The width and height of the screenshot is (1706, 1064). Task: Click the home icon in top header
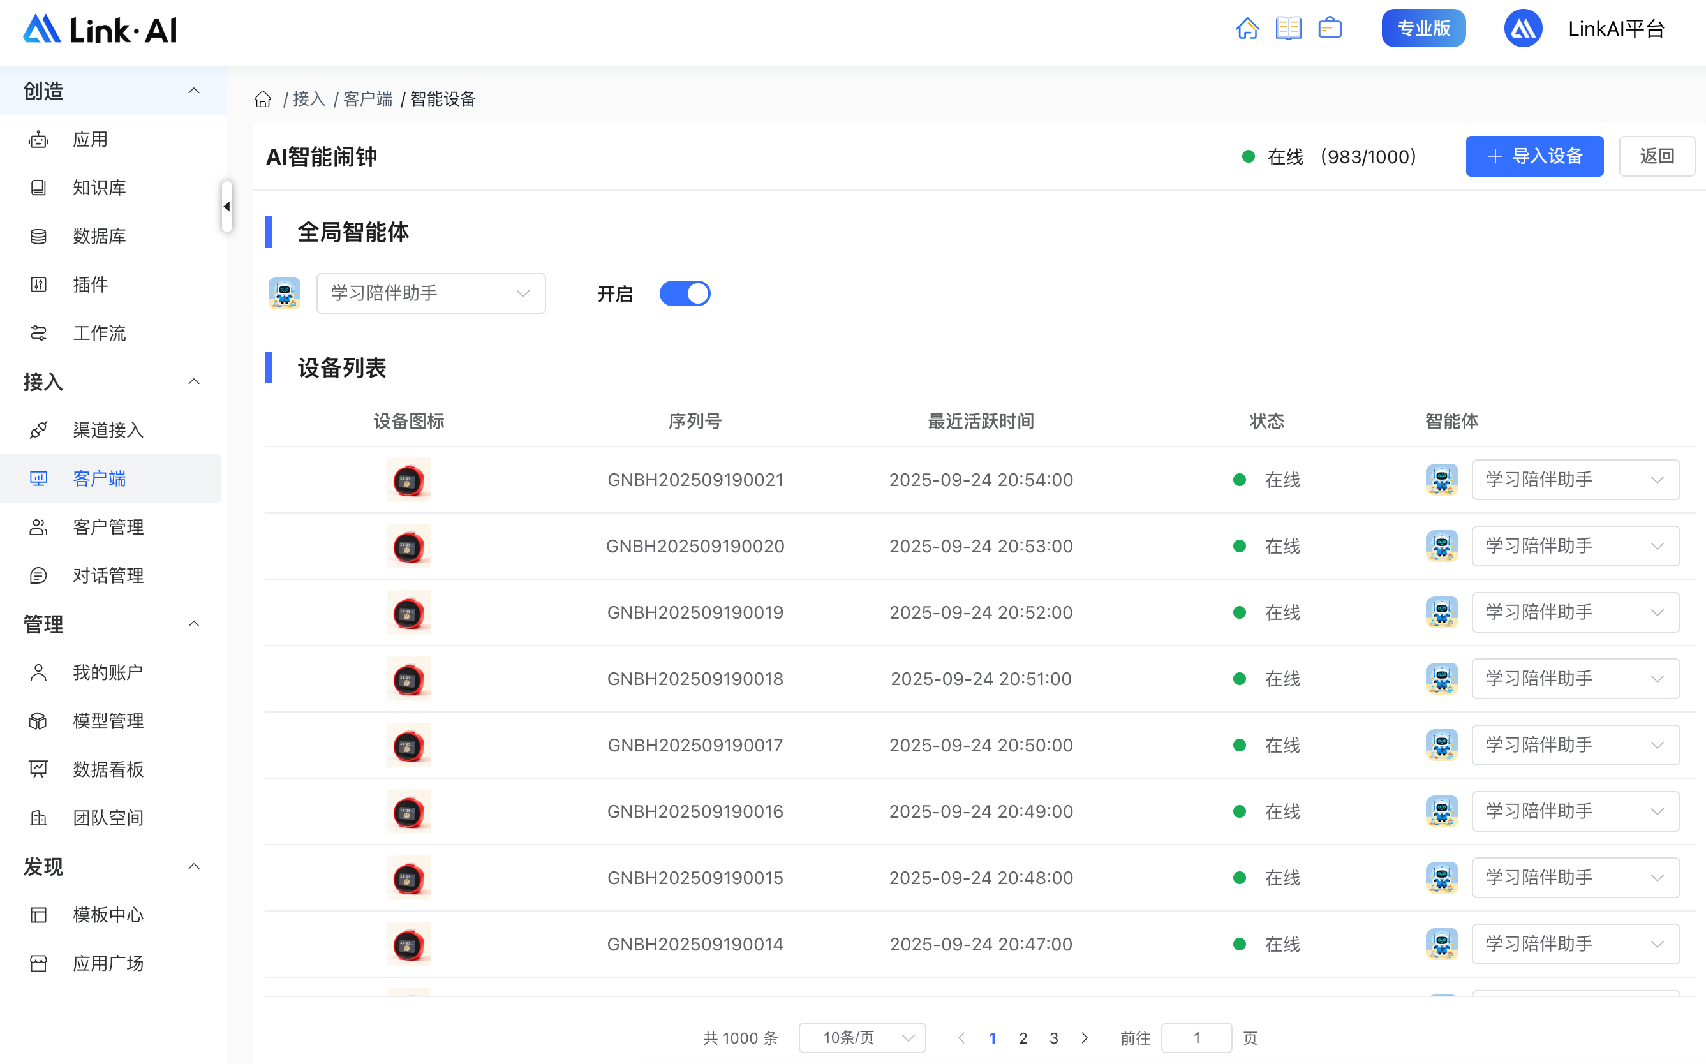1247,29
